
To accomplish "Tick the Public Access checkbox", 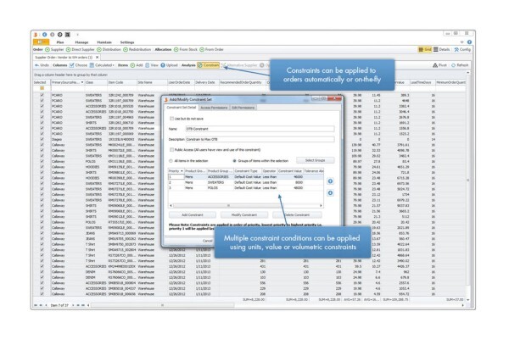I will [171, 150].
